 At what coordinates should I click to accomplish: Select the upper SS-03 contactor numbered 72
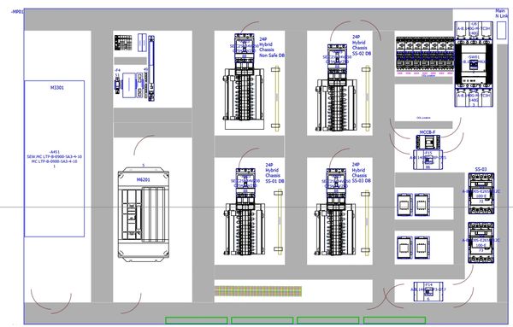pos(481,194)
